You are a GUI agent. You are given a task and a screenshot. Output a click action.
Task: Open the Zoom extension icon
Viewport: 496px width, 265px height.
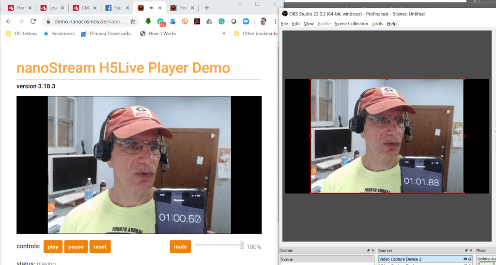click(246, 21)
